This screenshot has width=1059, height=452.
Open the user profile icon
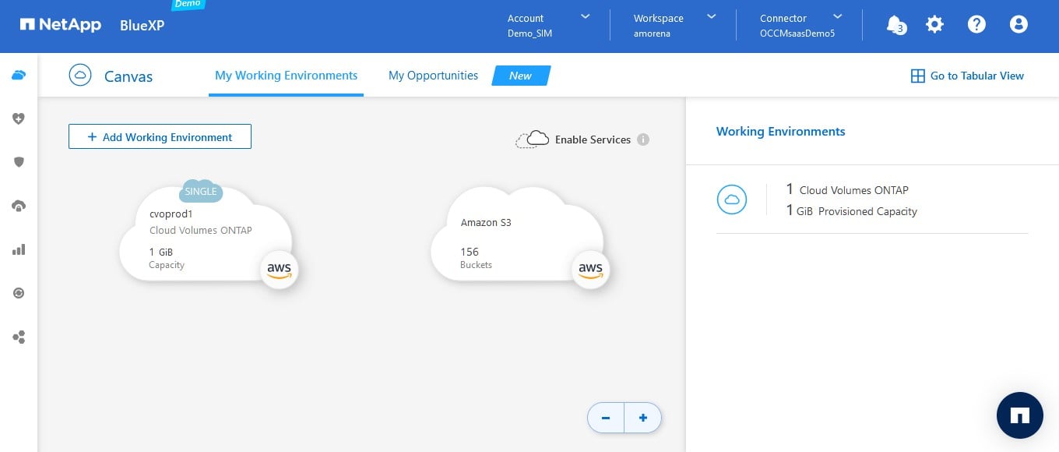1019,25
